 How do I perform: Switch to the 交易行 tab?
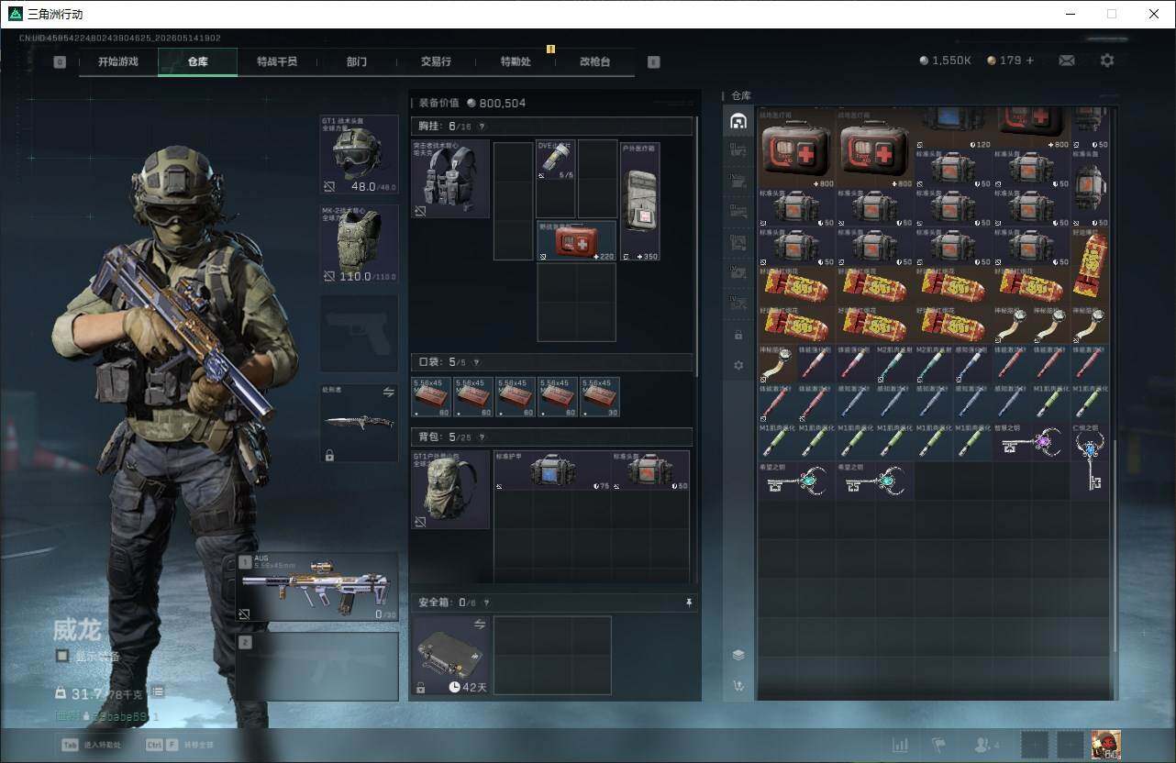[436, 61]
